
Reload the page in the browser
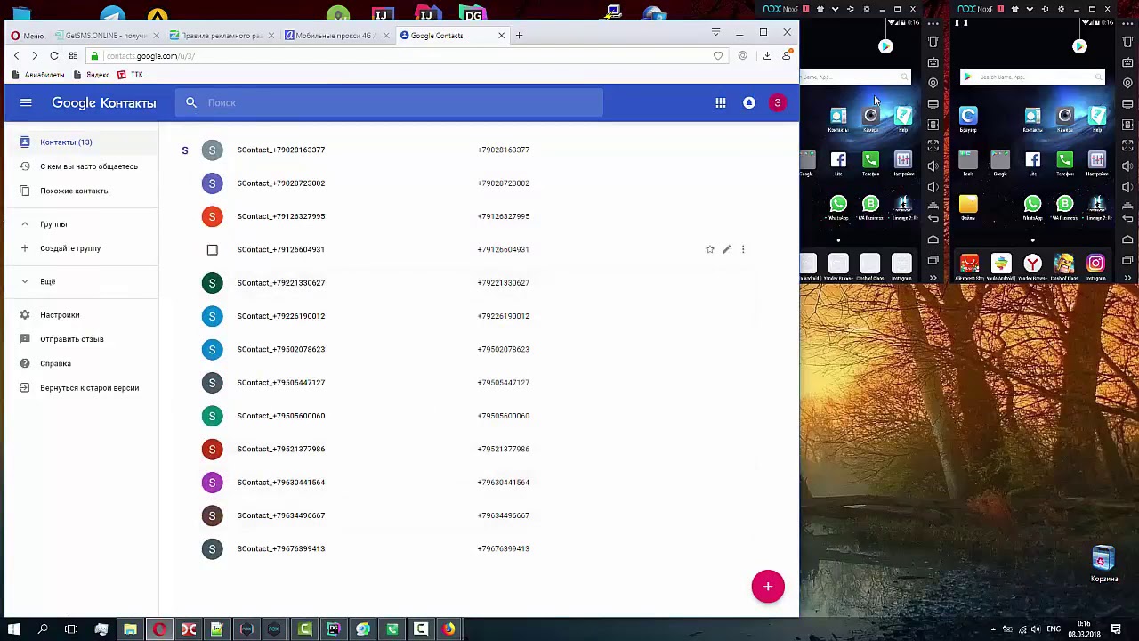54,56
